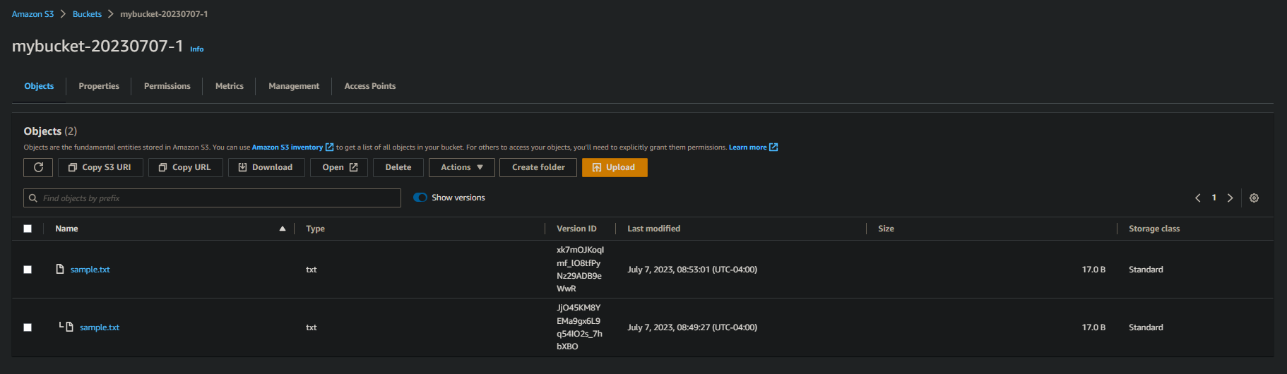Screen dimensions: 1287x374
Task: Click date July 7, 2023, 08:49:27
Action: (x=692, y=327)
